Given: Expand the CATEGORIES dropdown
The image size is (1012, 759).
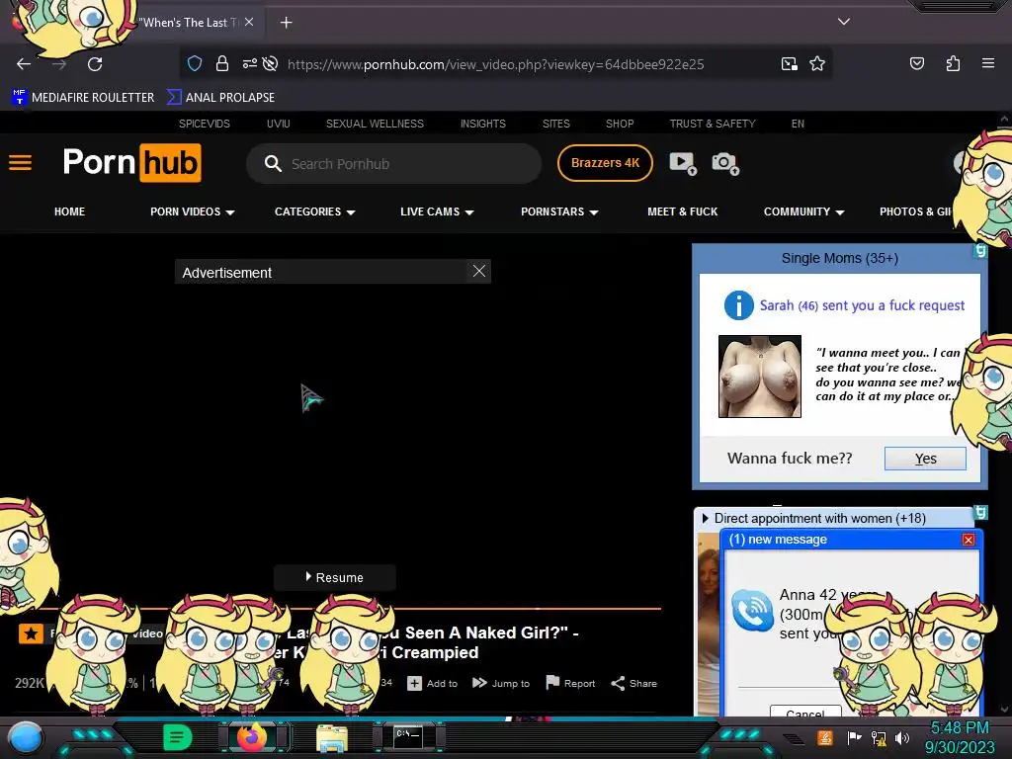Looking at the screenshot, I should coord(314,211).
